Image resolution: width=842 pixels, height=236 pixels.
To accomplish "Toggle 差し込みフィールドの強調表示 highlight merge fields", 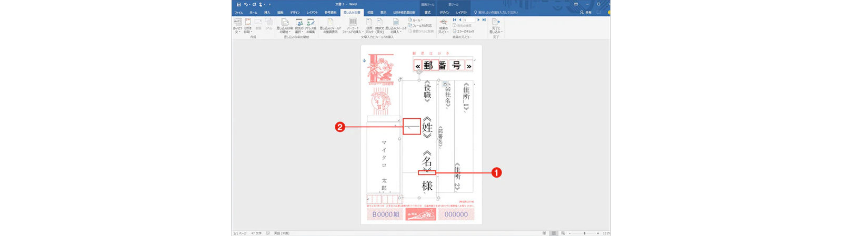I will point(330,26).
